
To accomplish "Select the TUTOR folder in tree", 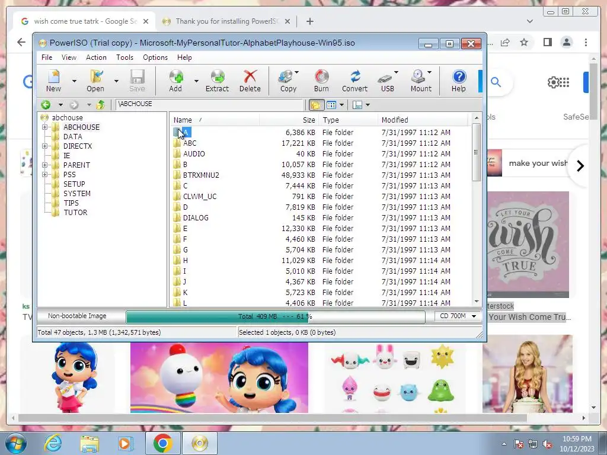I will (75, 213).
